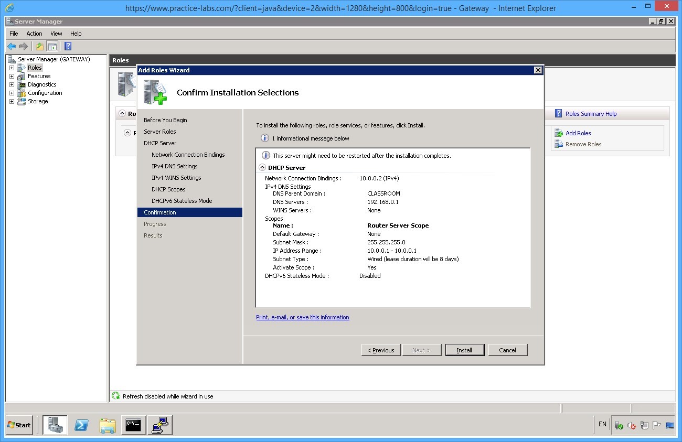The width and height of the screenshot is (682, 442).
Task: Click Print, e-mail, or save this information
Action: pyautogui.click(x=302, y=318)
